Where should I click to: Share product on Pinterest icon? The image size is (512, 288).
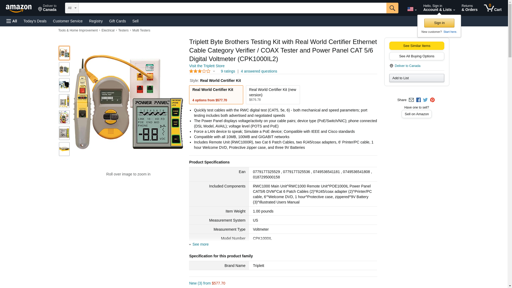tap(432, 100)
